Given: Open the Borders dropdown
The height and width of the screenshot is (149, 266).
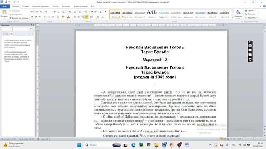Looking at the screenshot, I should click(x=103, y=17).
